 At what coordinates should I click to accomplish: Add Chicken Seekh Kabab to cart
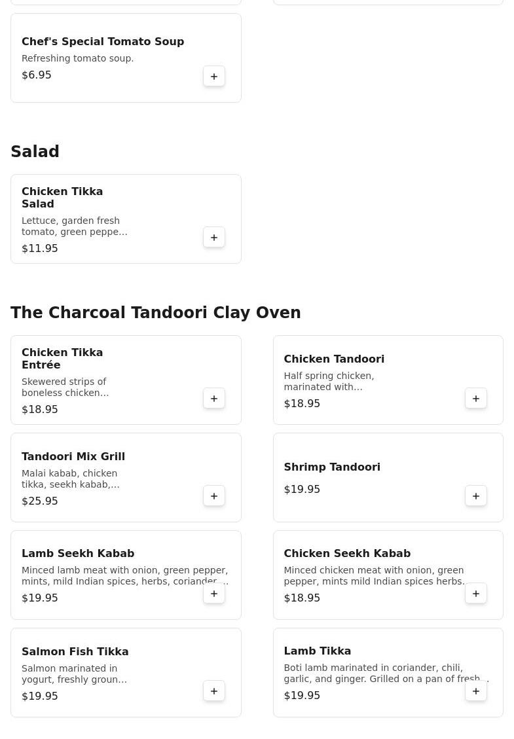point(476,594)
